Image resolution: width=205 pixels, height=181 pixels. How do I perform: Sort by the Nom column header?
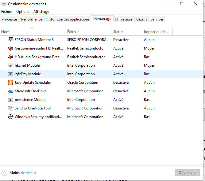33,31
